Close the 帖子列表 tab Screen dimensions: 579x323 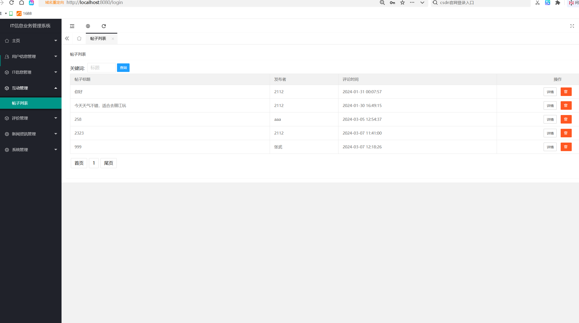click(113, 39)
